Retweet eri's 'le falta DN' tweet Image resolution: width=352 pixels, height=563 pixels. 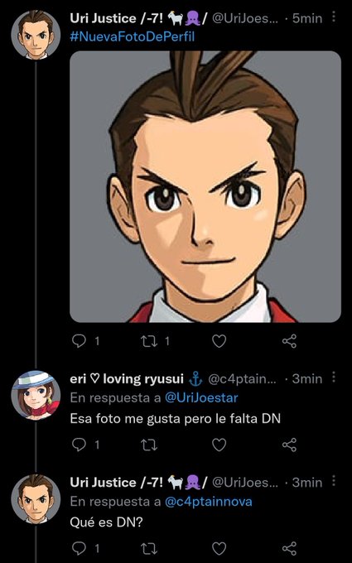tap(149, 445)
